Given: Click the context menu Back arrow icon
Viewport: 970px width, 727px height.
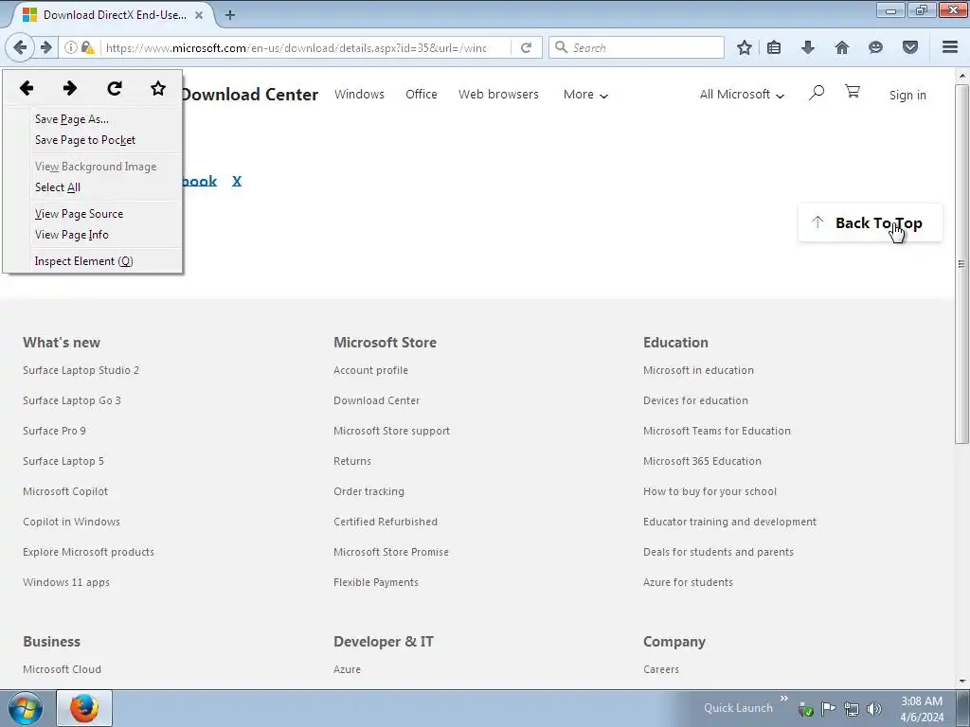Looking at the screenshot, I should [x=26, y=88].
